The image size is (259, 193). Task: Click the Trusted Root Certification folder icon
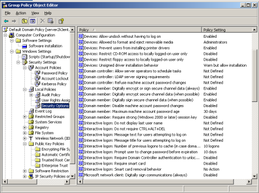coord(38,160)
